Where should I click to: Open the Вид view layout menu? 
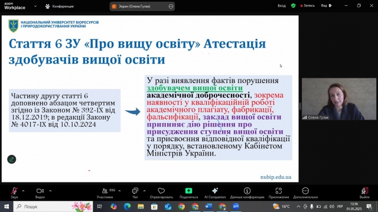pos(327,5)
